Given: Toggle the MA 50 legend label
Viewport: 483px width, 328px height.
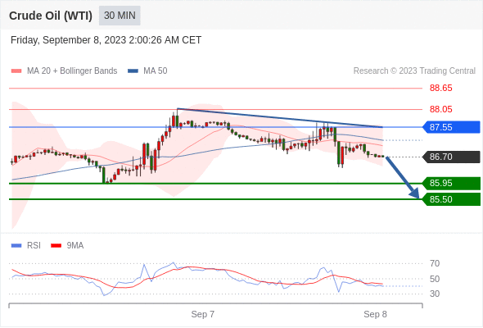Looking at the screenshot, I should (156, 71).
